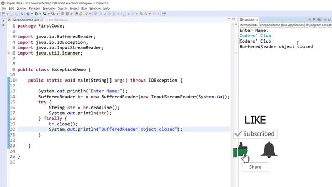The height and width of the screenshot is (187, 332).
Task: Open the Debug dropdown arrow
Action: click(32, 14)
